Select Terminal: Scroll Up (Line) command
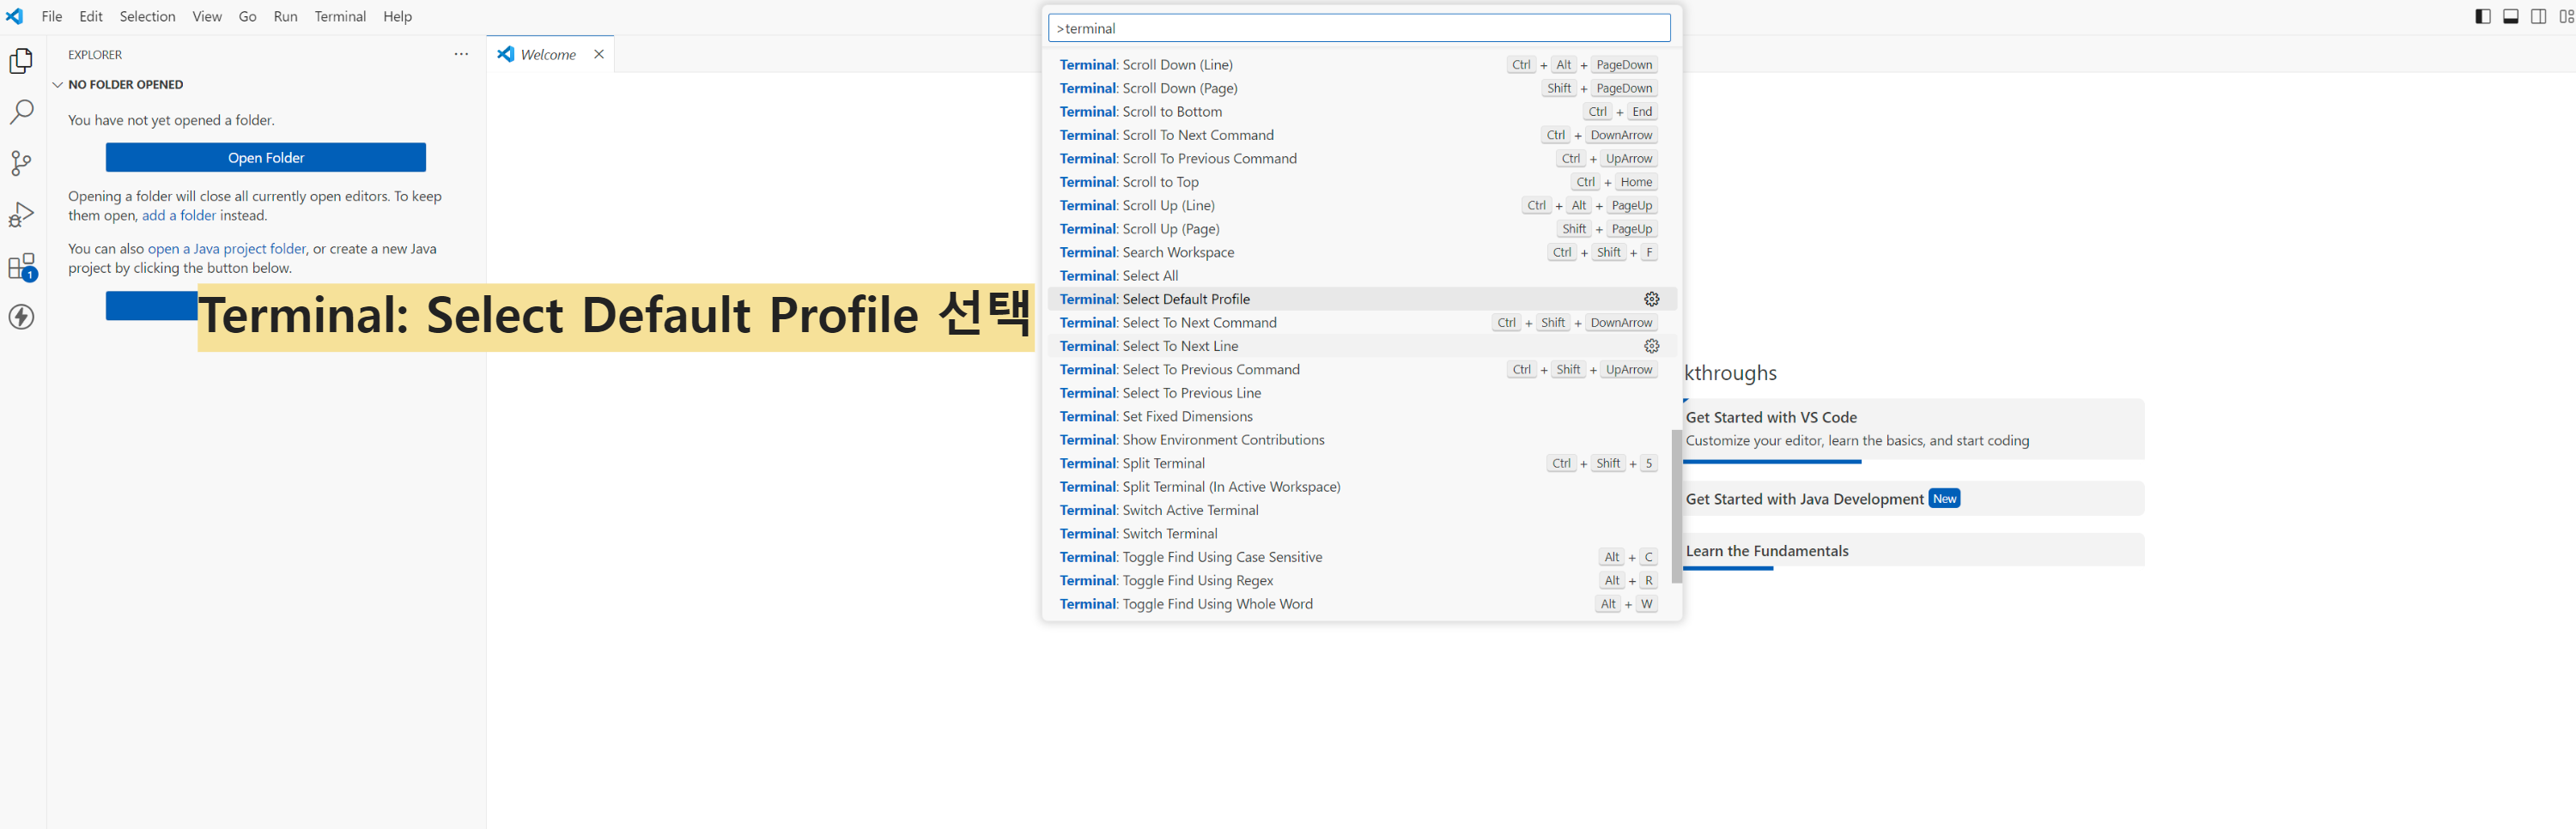Screen dimensions: 2576x829 (1362, 205)
